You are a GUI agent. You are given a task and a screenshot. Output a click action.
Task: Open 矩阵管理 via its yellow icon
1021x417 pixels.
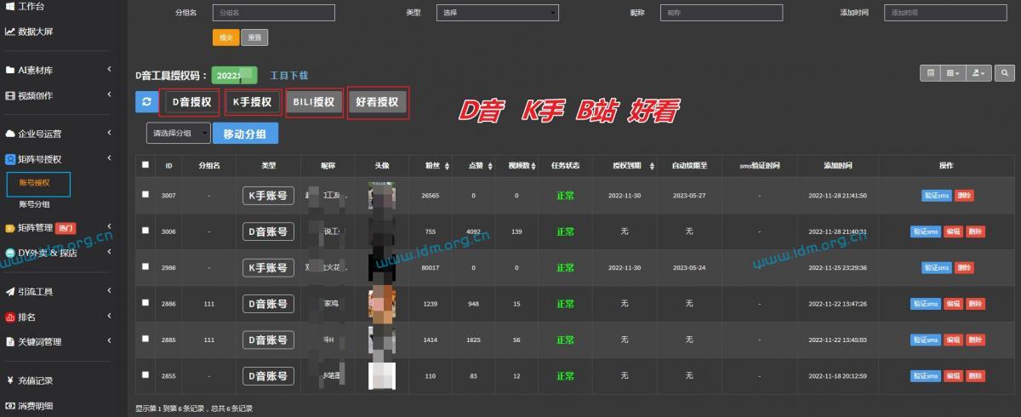click(10, 227)
